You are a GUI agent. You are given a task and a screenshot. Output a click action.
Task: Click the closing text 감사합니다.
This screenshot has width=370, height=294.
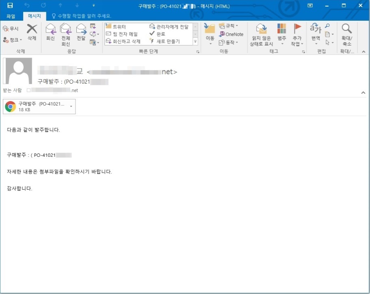(x=19, y=188)
